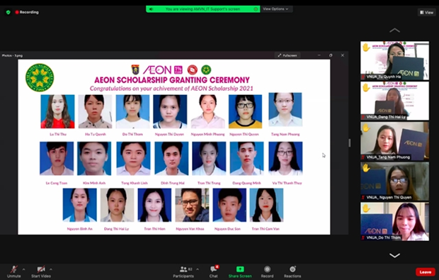
Task: Click the green Share Screen icon
Action: tap(240, 269)
